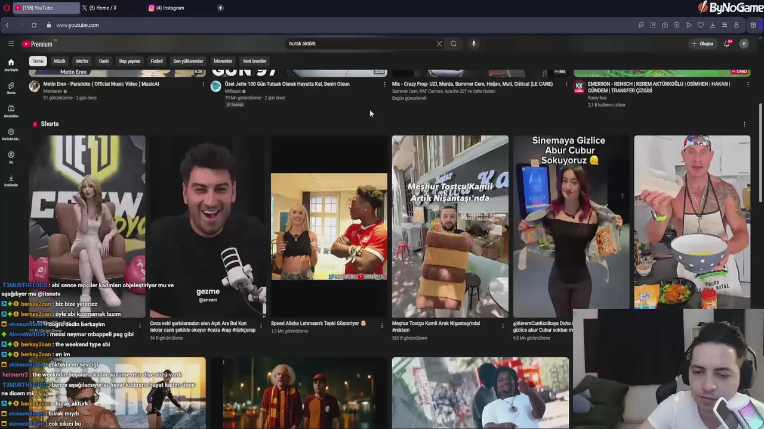Go to Ana Sayfa in sidebar

point(11,65)
